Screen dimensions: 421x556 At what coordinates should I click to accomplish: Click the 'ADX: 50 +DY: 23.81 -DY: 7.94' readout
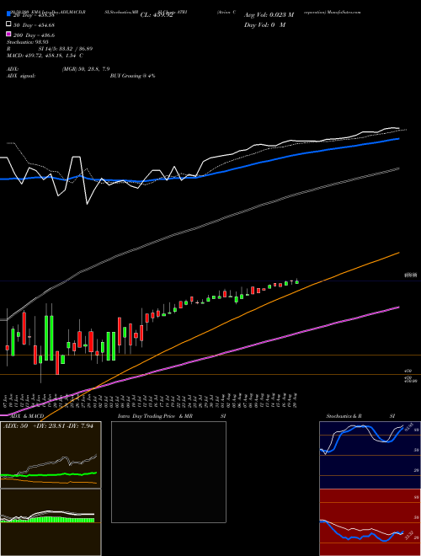coord(48,426)
